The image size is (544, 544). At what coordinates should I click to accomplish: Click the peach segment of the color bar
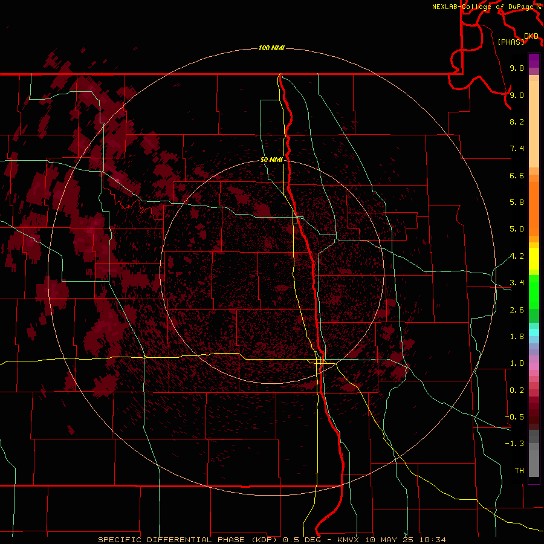[x=534, y=124]
